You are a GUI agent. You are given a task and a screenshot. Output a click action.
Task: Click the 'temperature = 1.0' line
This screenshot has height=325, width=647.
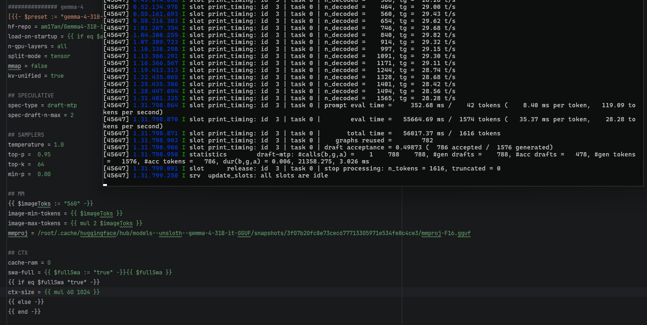click(36, 145)
